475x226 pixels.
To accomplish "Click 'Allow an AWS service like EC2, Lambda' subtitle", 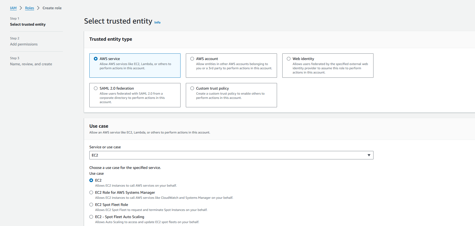I will [150, 132].
